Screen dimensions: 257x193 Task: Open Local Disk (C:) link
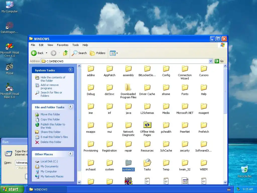[49, 161]
